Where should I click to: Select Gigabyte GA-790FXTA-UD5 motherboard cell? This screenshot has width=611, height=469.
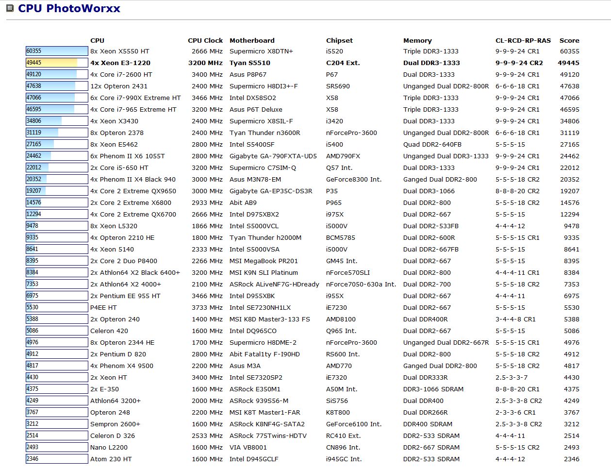273,156
